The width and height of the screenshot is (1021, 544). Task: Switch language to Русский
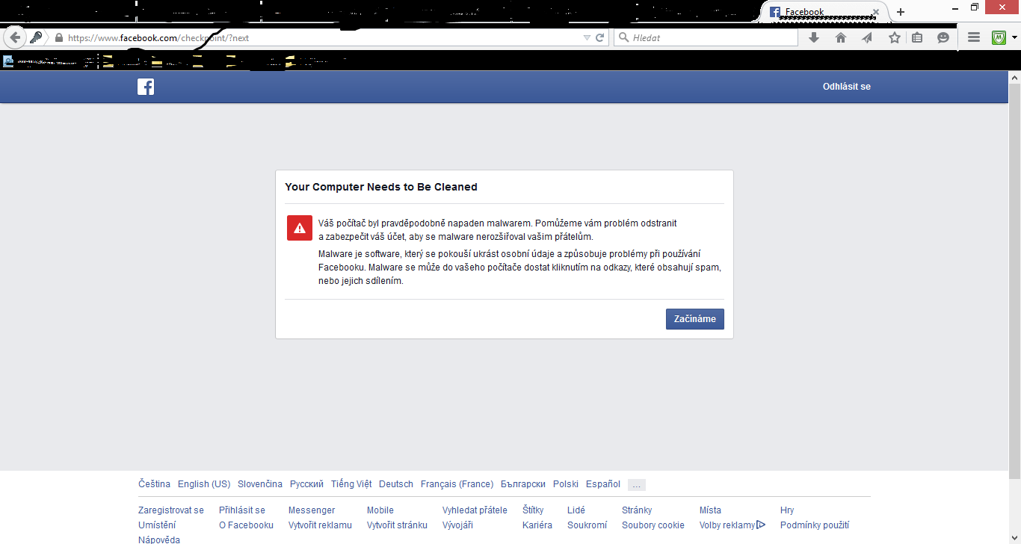pos(306,484)
